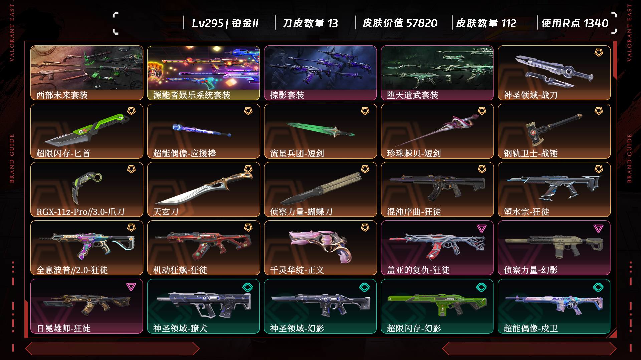Click the pink triangle badge on 盖亚的复仇-狂徒

[481, 228]
